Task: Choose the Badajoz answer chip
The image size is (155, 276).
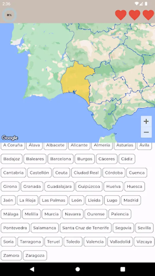Action: (12, 159)
